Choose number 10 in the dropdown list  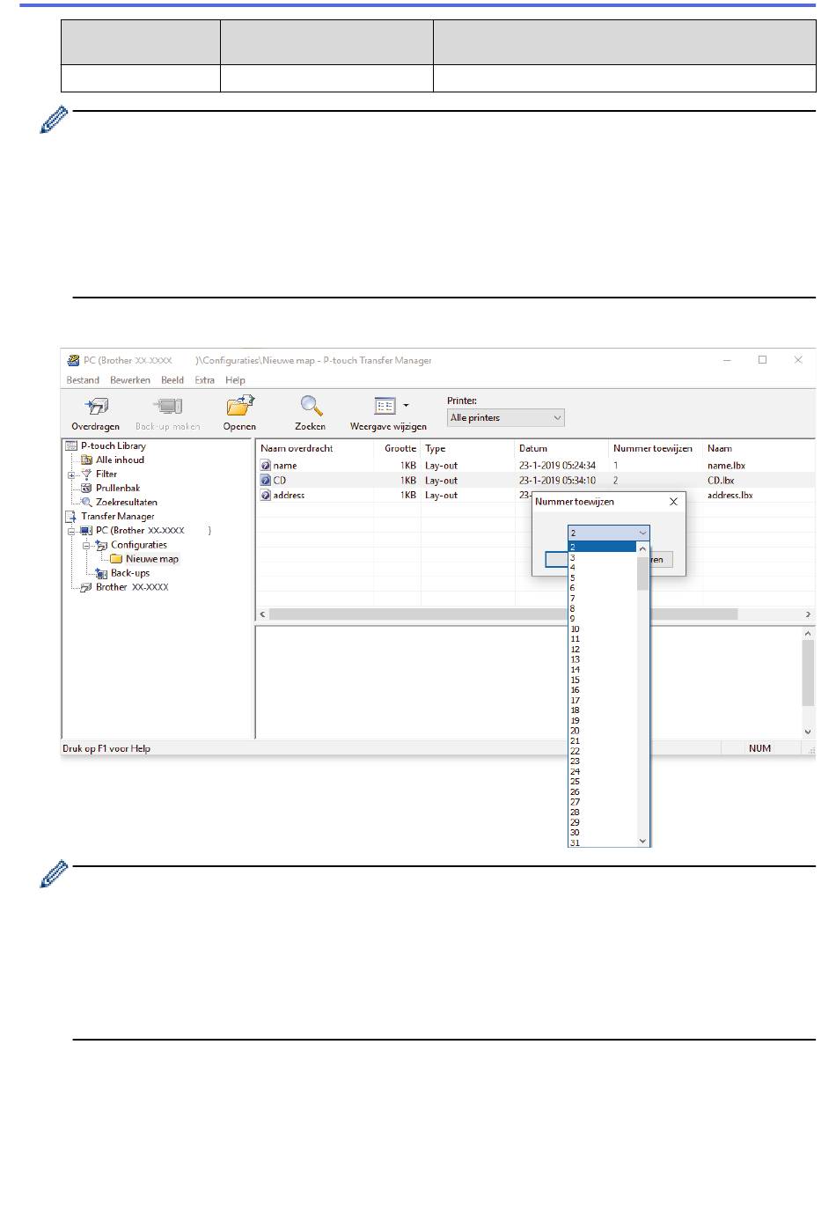pyautogui.click(x=602, y=629)
